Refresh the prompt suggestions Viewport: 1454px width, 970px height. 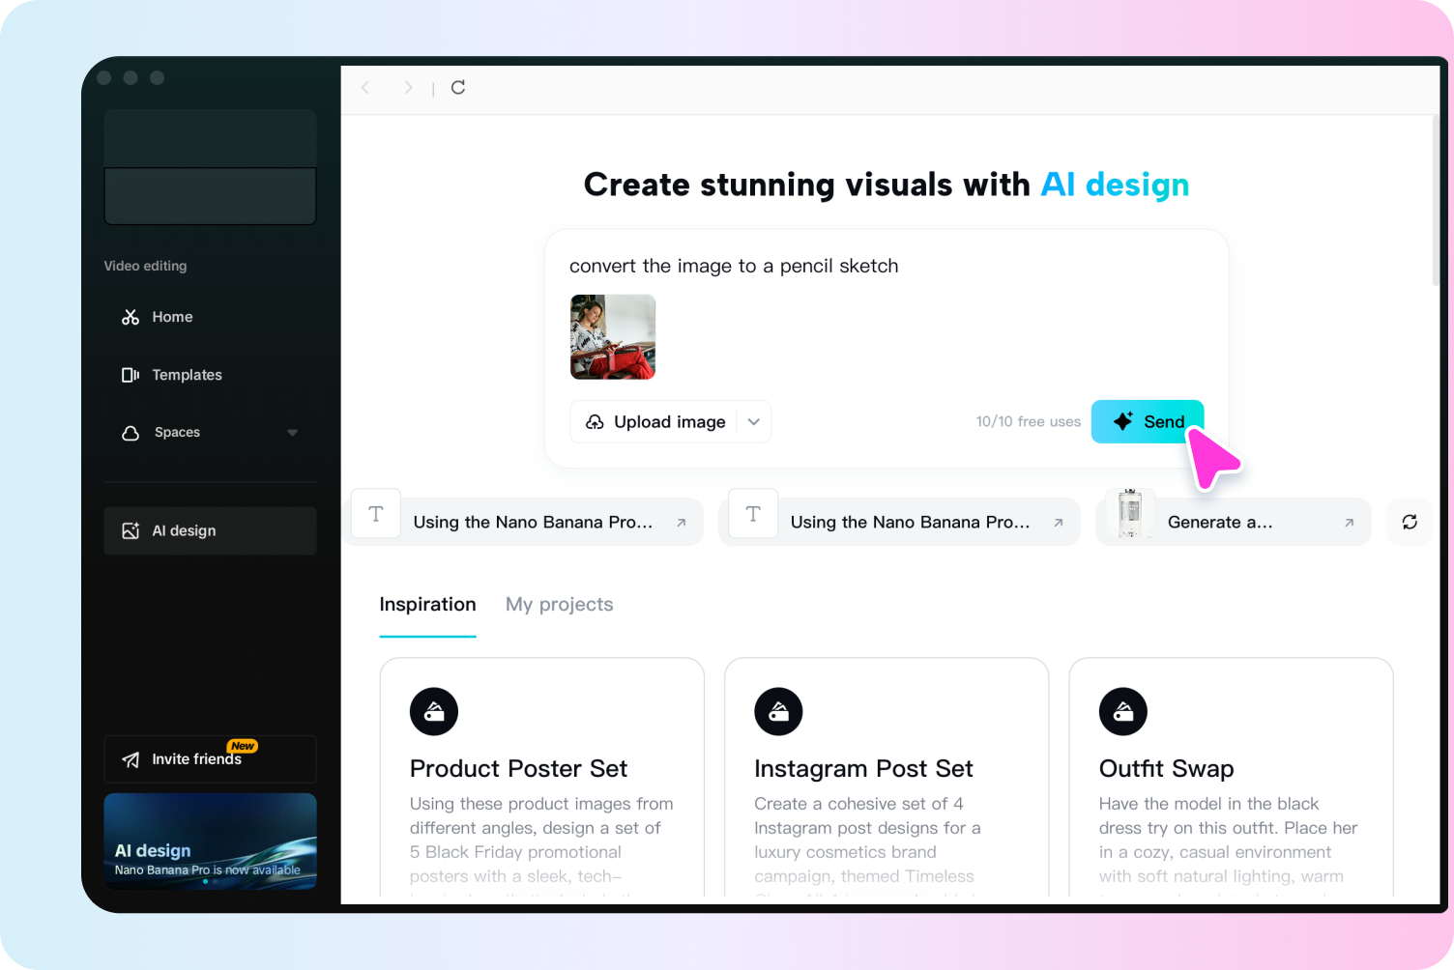point(1410,522)
